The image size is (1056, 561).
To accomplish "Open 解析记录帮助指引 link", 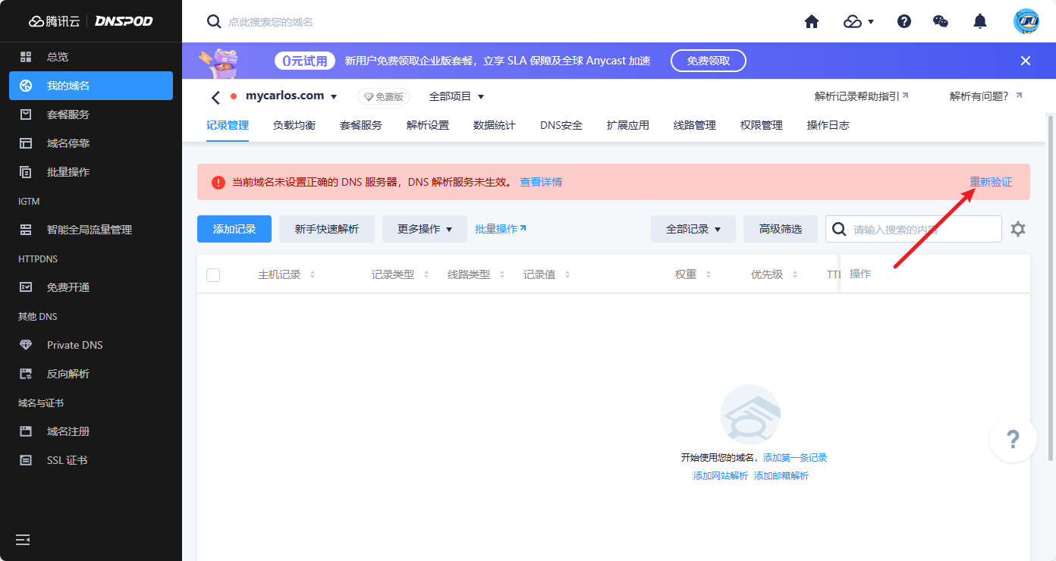I will [x=862, y=96].
